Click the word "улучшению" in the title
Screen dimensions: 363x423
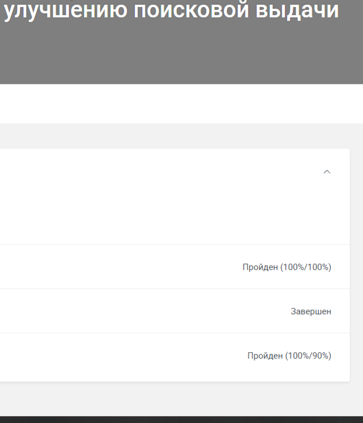pos(65,10)
